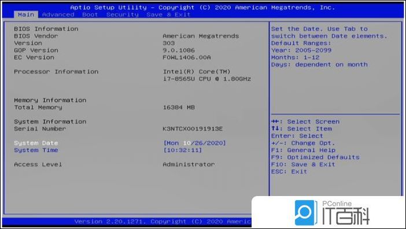Click the Year: 2005-2099 help text
Image resolution: width=406 pixels, height=229 pixels.
pyautogui.click(x=301, y=50)
